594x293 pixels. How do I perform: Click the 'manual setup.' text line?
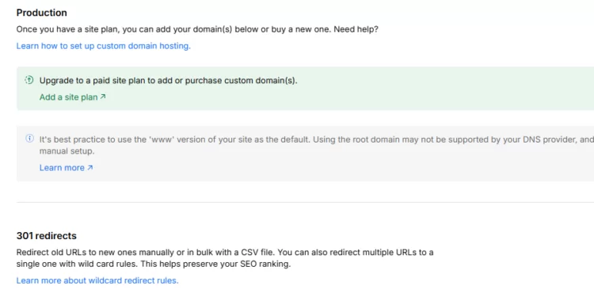point(67,151)
